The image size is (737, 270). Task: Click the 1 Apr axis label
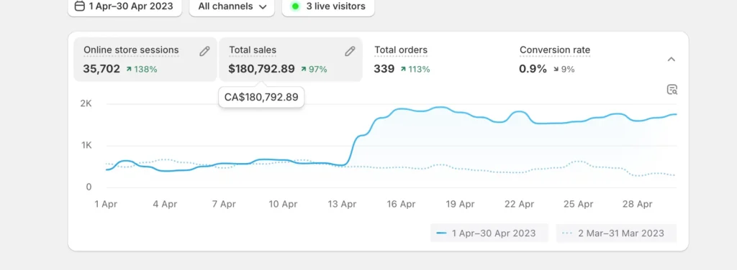click(x=106, y=204)
